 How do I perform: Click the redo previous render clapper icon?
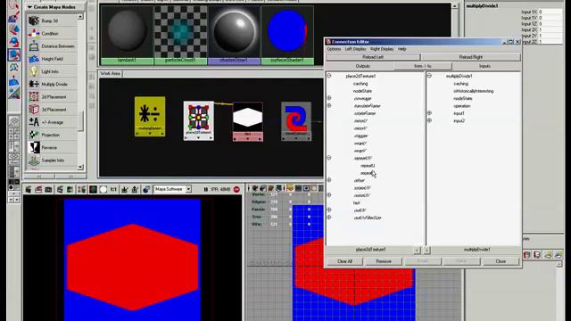29,189
